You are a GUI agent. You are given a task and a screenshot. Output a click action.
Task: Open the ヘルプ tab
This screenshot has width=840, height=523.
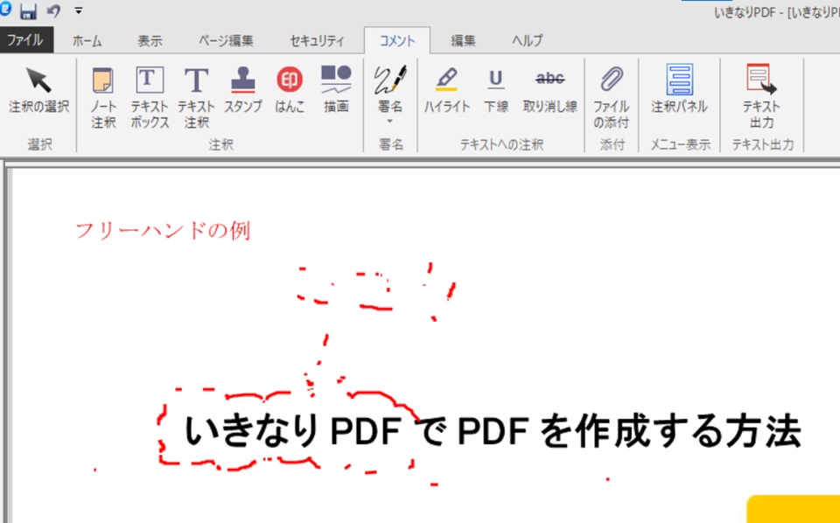[x=527, y=41]
